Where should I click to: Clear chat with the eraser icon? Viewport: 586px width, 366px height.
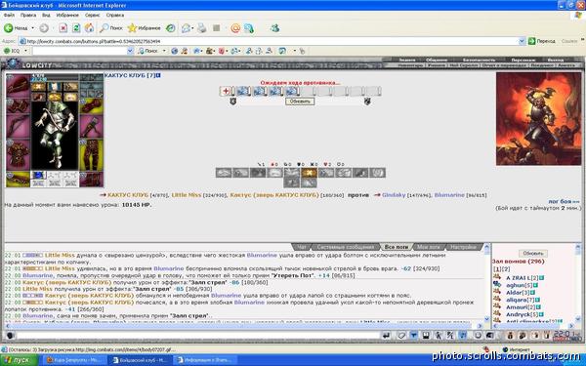(401, 336)
